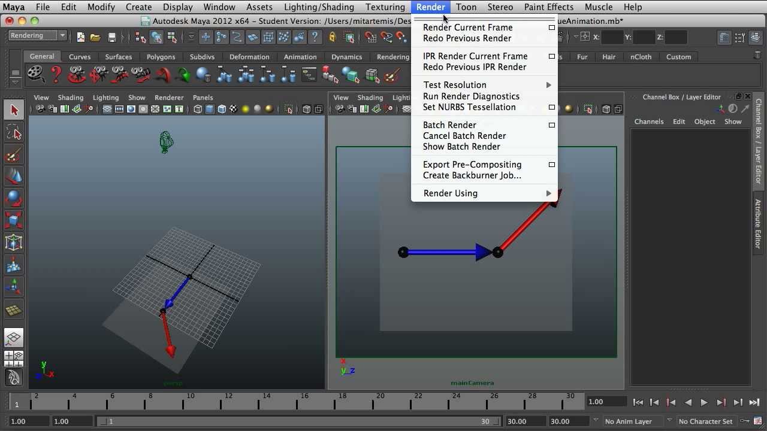Click Show Batch Render
The image size is (767, 431).
pos(461,147)
